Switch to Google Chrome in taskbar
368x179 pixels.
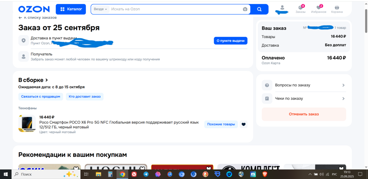[122, 174]
